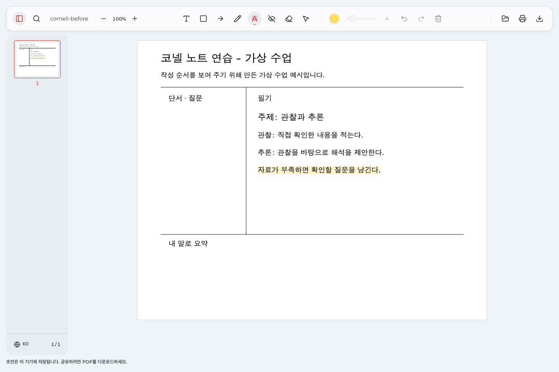This screenshot has height=372, width=559.
Task: Click the line 주제: 관찰과 추론
Action: click(x=291, y=117)
